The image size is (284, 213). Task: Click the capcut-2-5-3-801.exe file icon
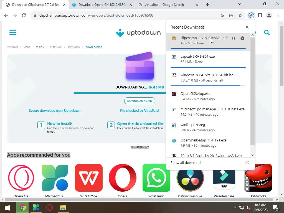(x=174, y=57)
